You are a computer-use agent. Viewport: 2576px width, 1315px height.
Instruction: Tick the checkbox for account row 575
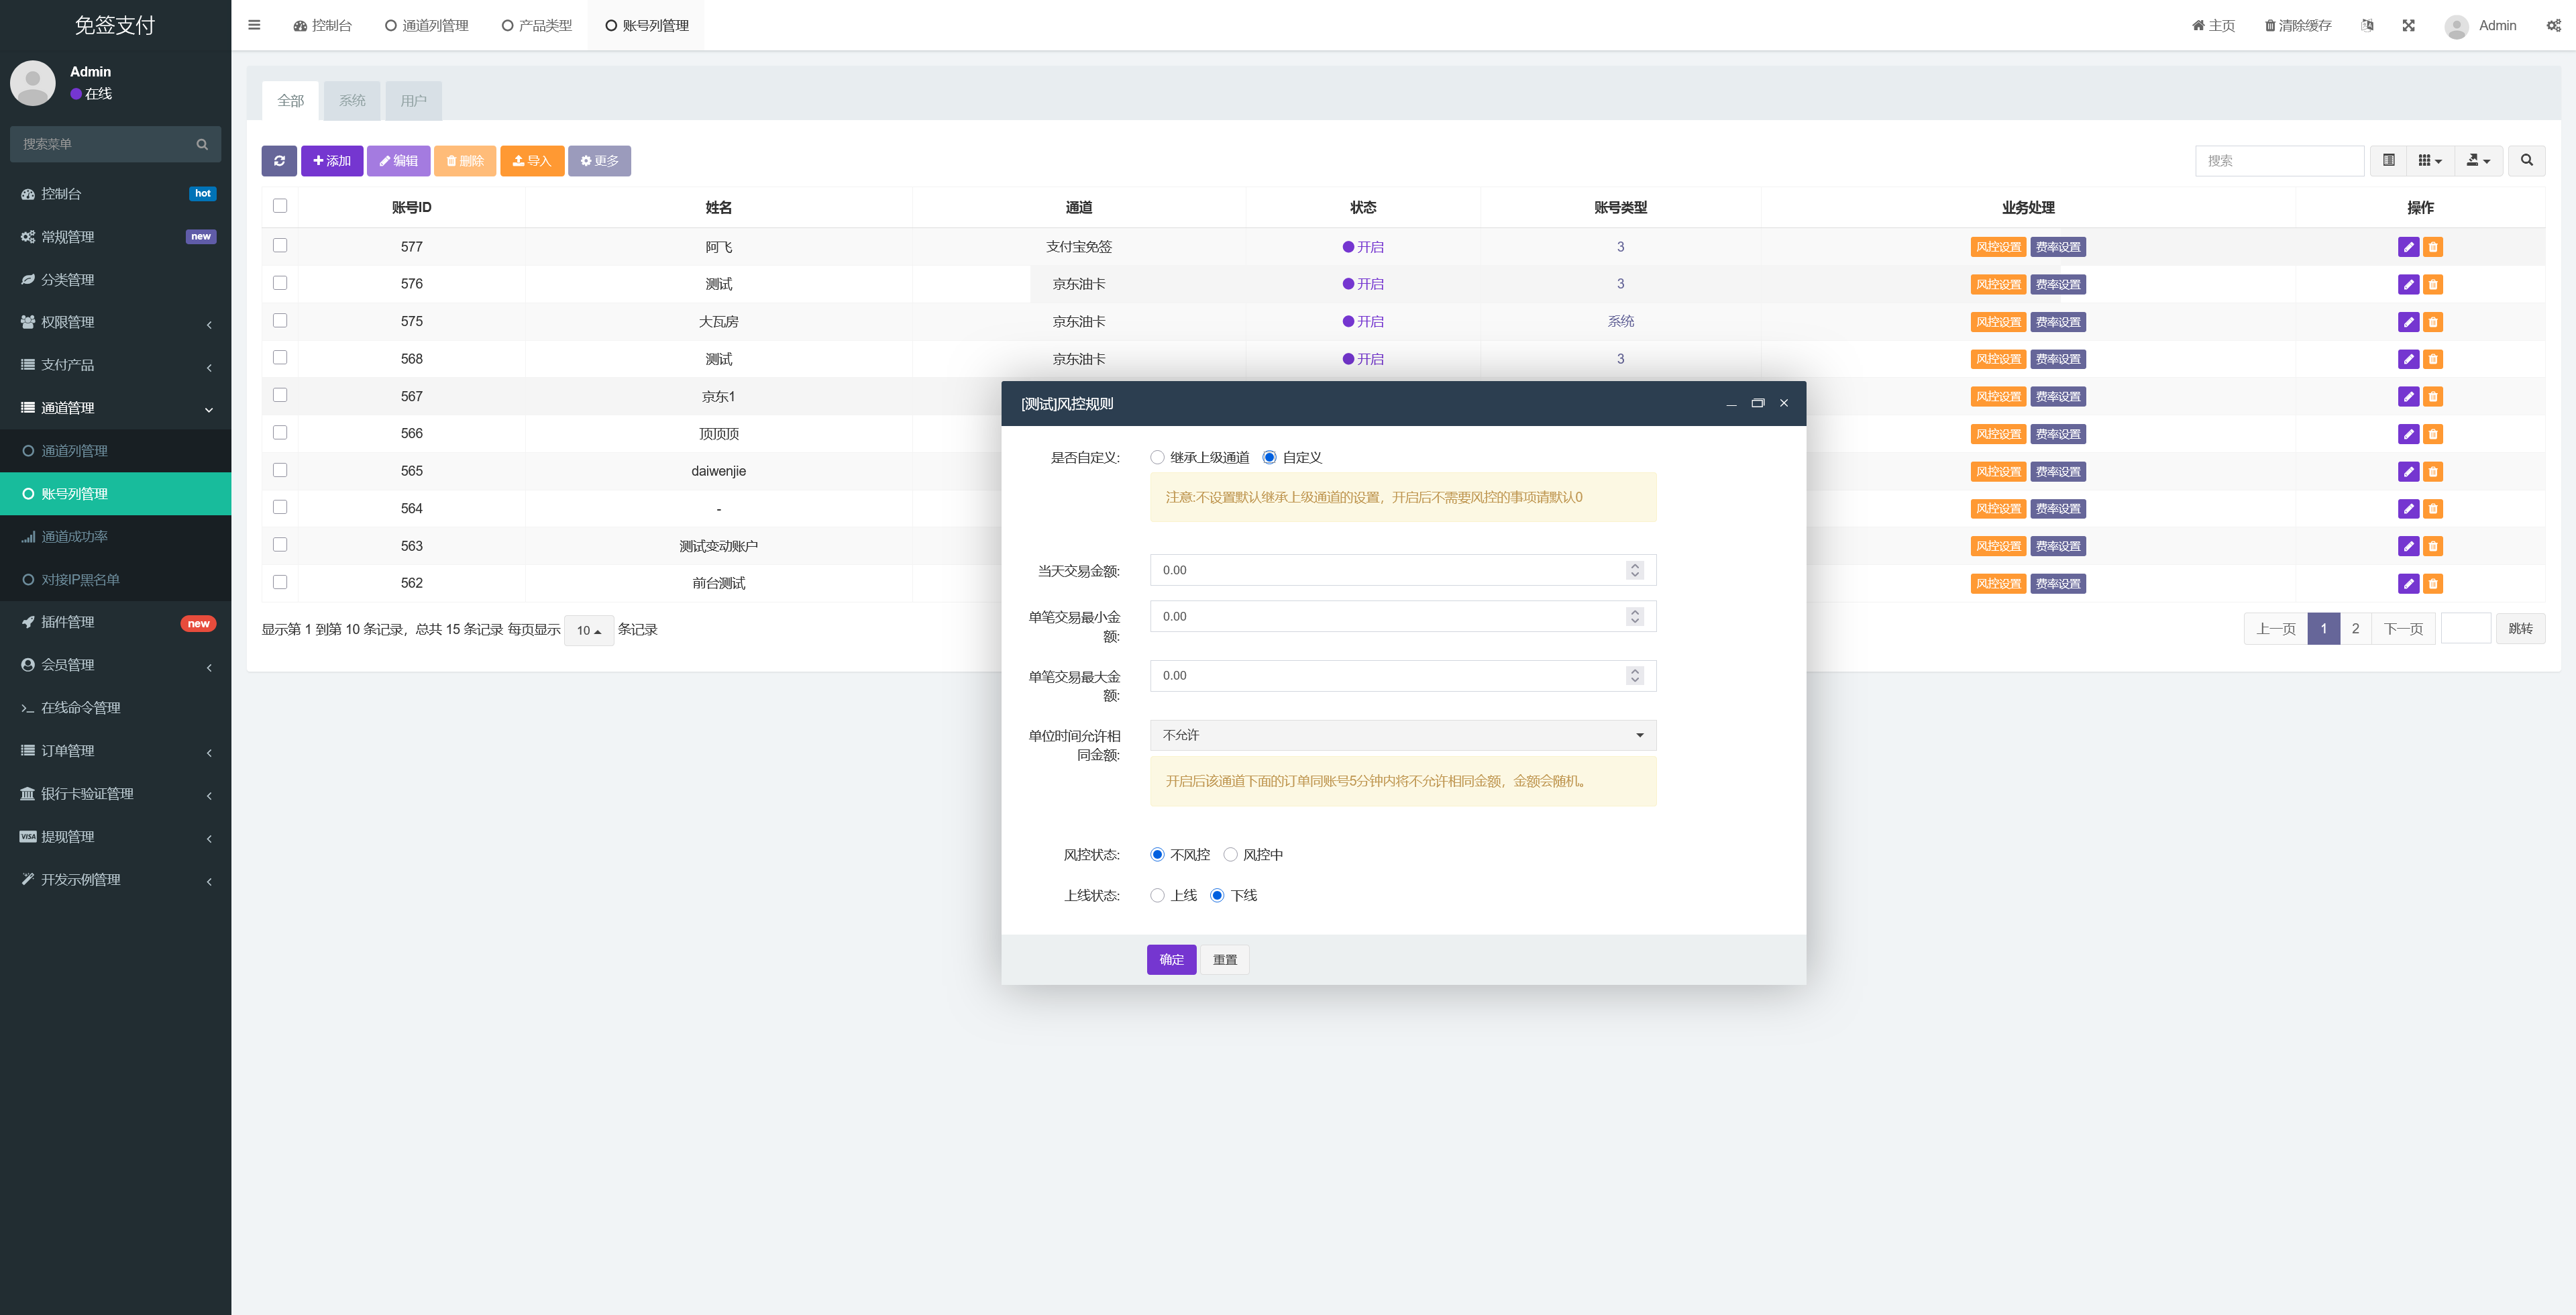coord(280,321)
